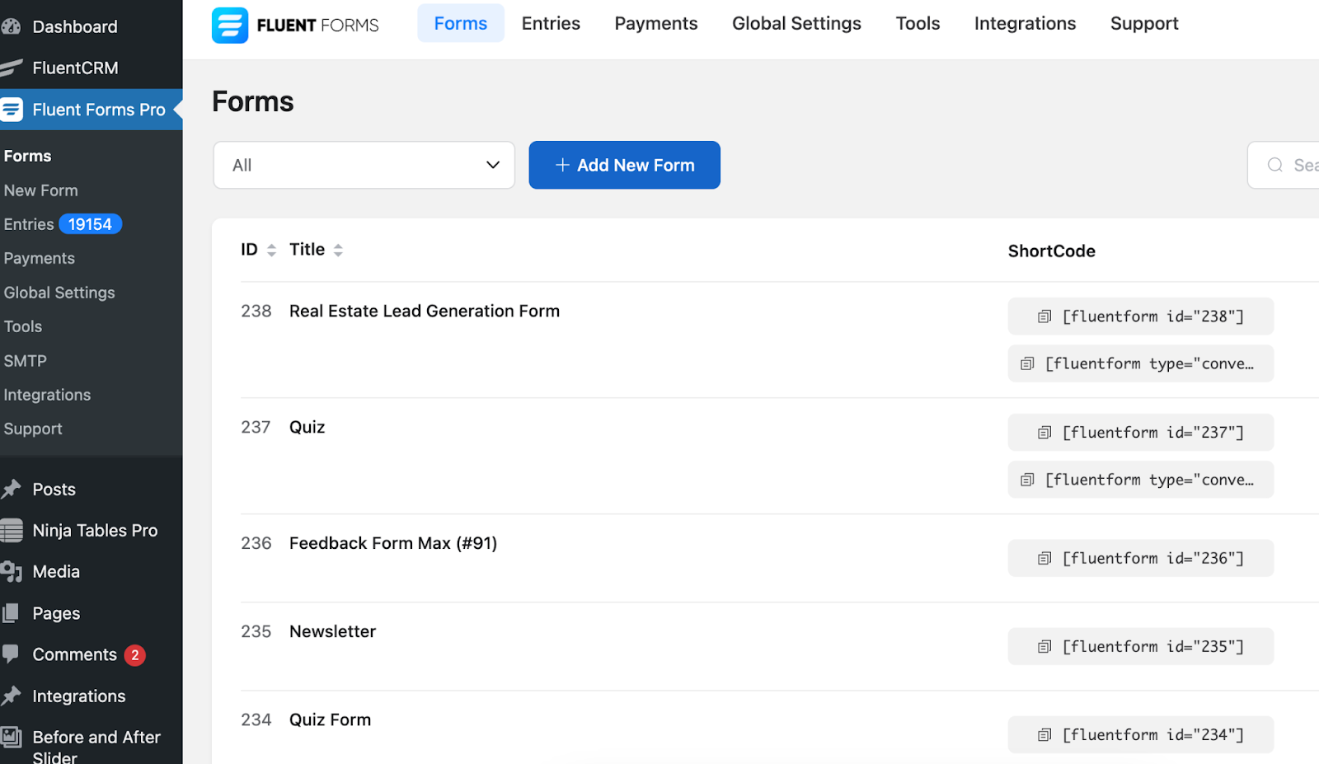Click ID 237 cell
Viewport: 1319px width, 764px height.
point(256,427)
